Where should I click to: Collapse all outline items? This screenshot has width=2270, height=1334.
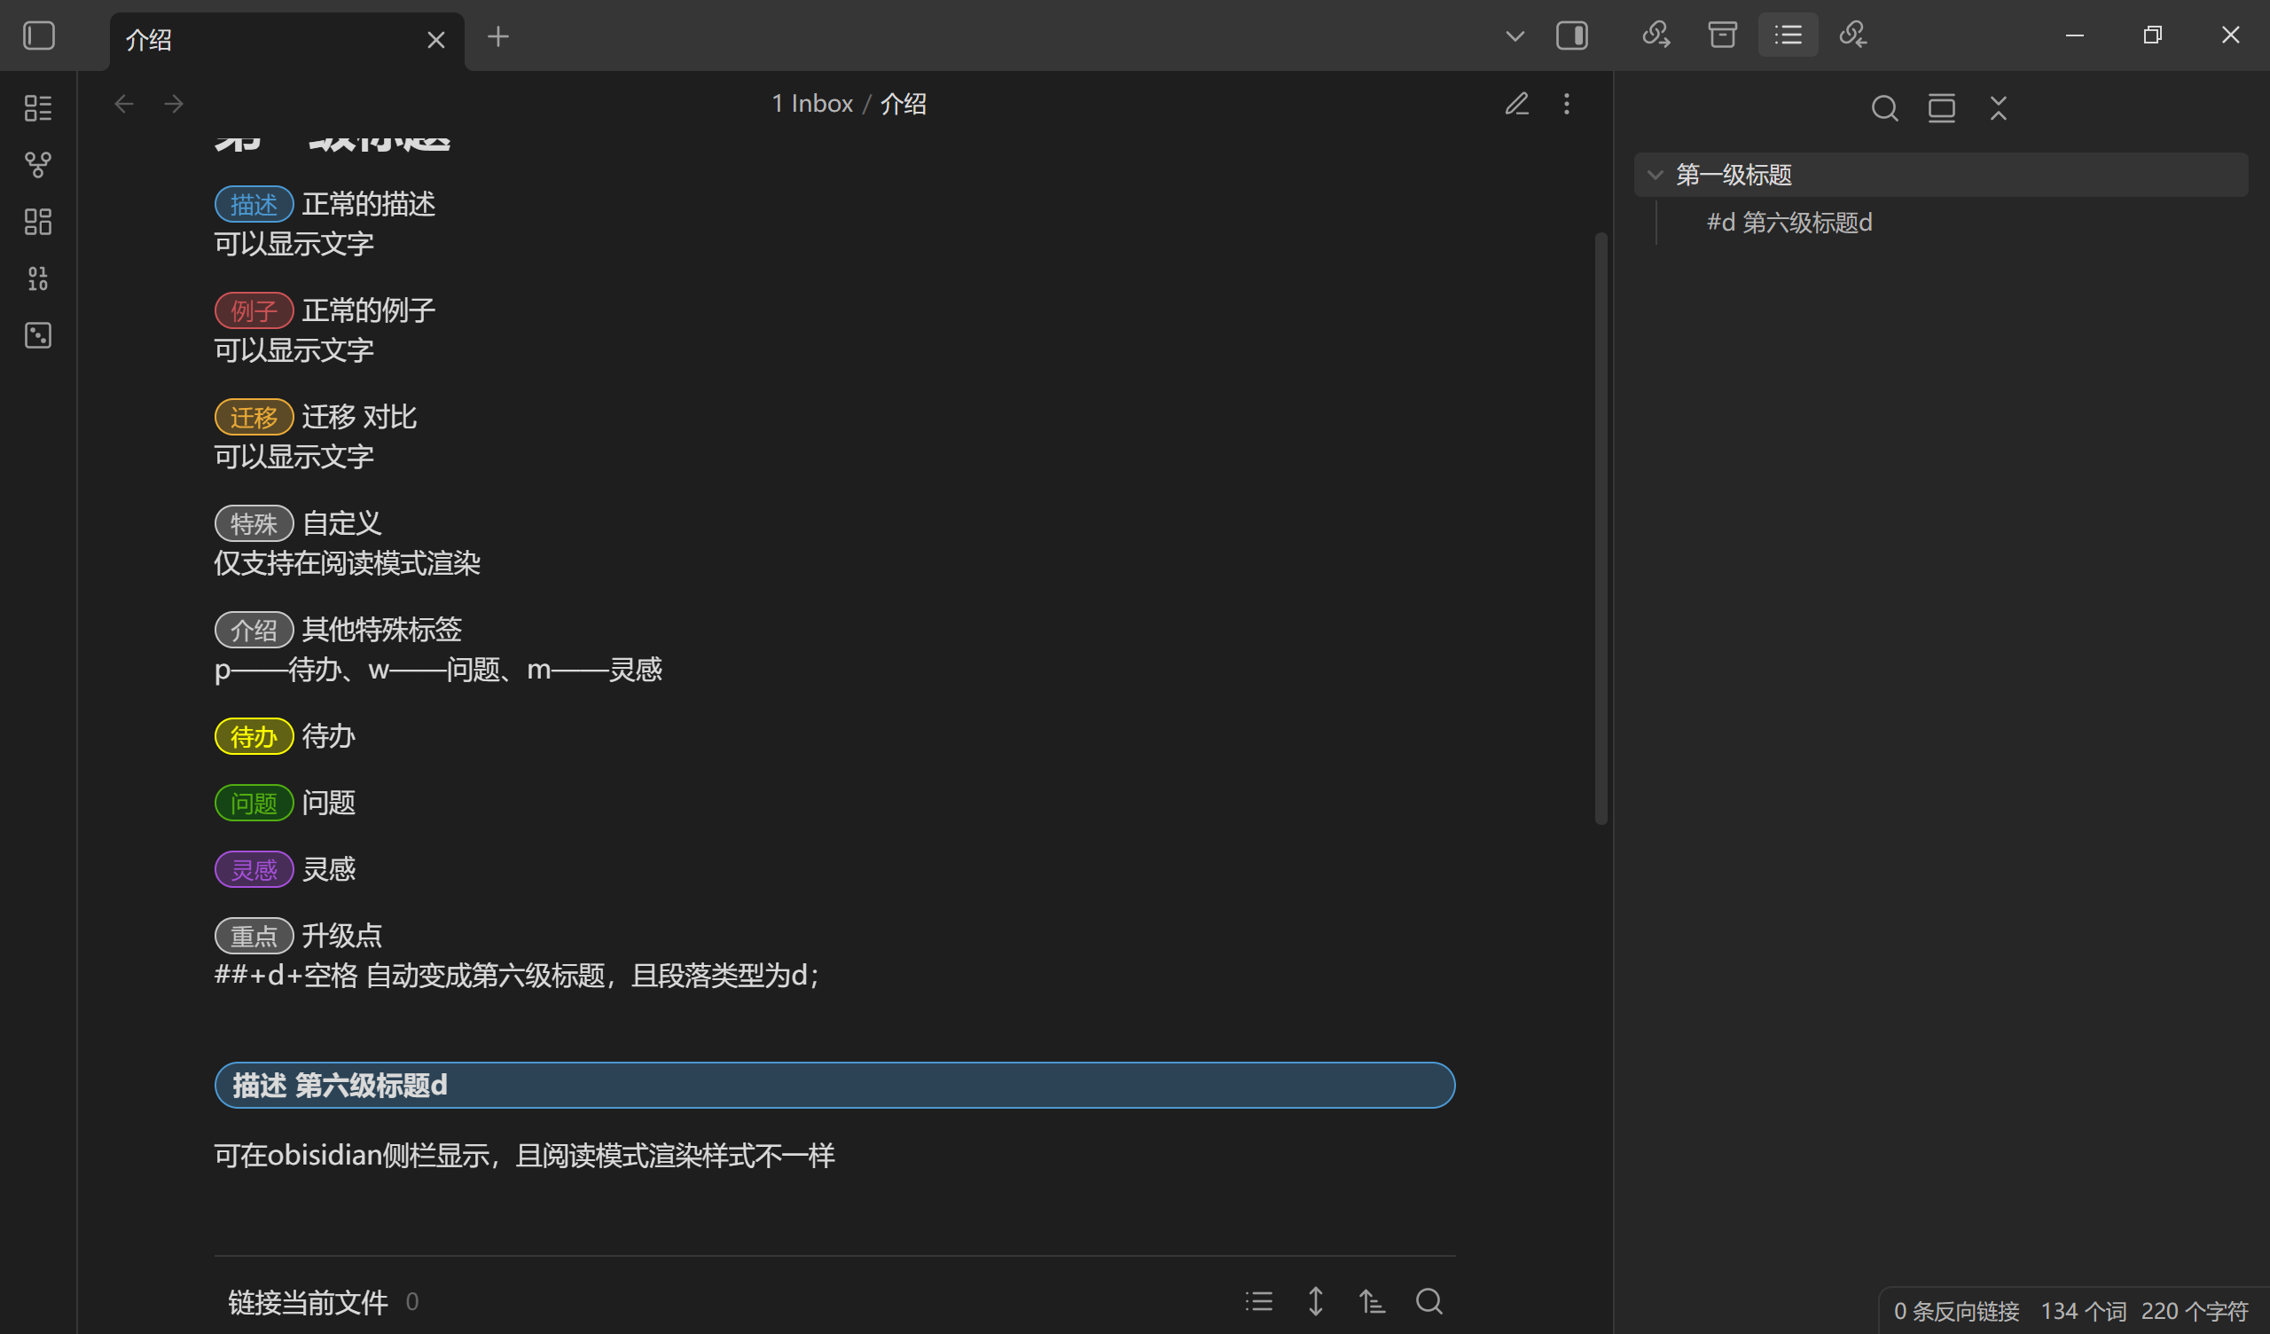point(1998,108)
